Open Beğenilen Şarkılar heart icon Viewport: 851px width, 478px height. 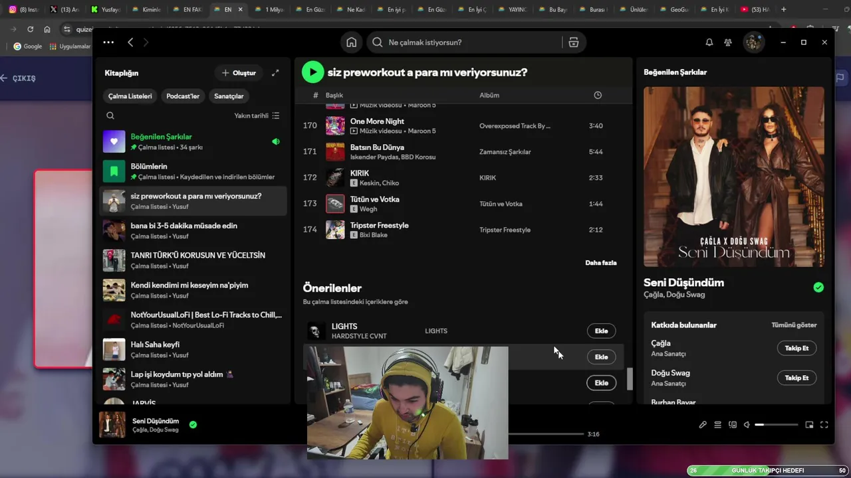point(114,141)
